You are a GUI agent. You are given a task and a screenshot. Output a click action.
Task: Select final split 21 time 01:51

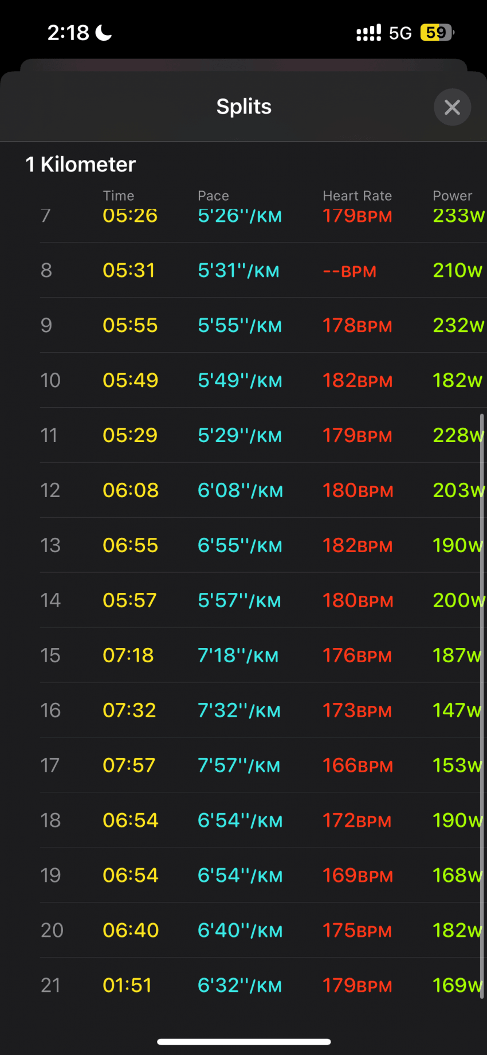coord(127,986)
